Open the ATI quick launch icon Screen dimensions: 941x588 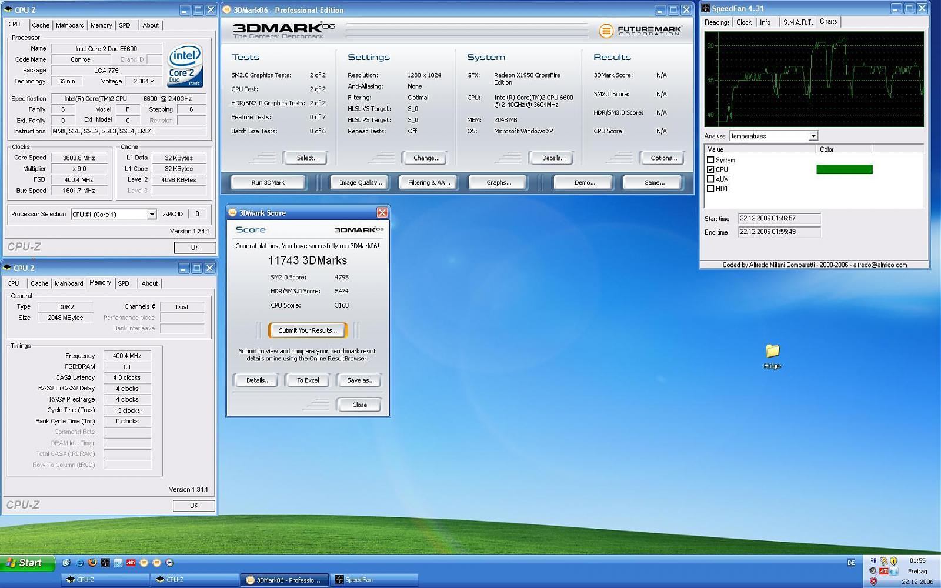(x=131, y=563)
